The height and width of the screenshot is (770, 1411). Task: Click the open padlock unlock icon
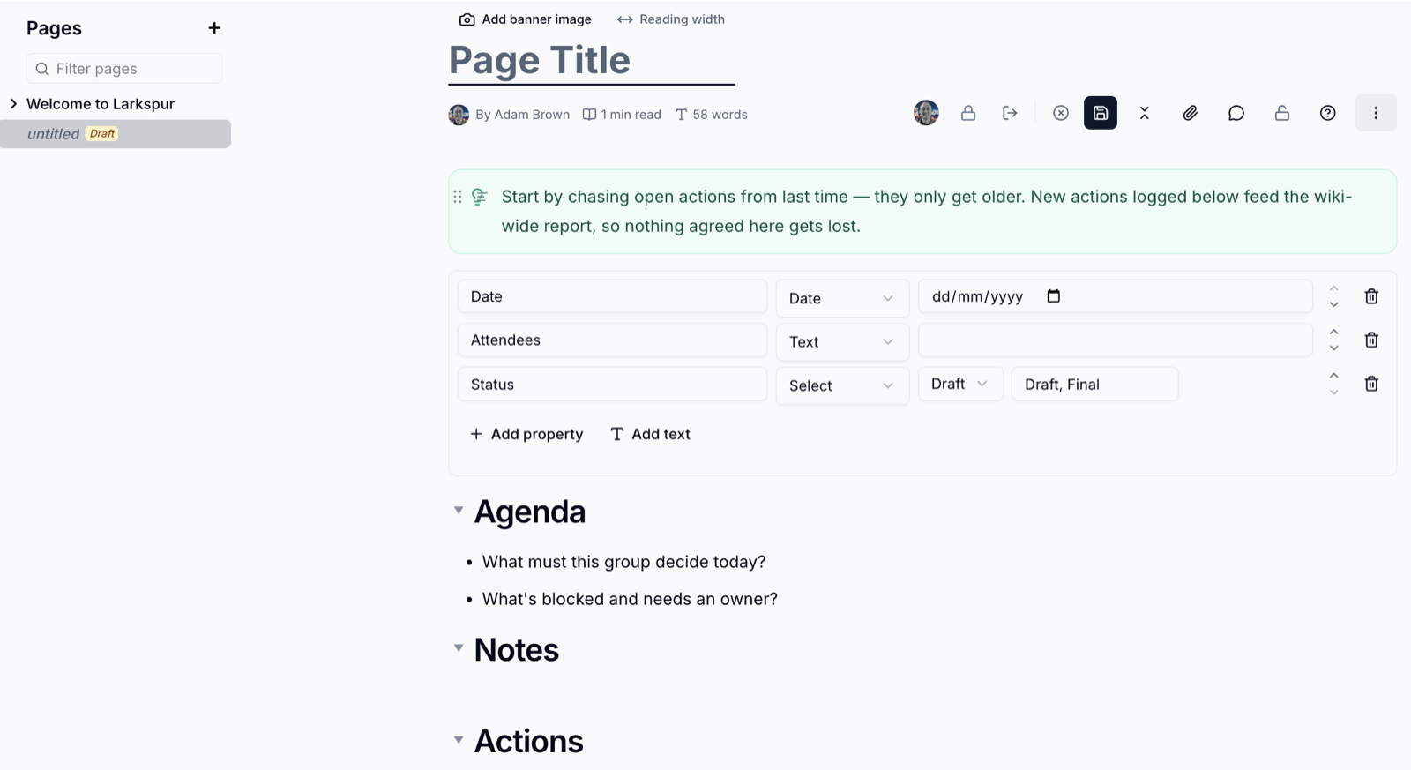coord(1282,113)
